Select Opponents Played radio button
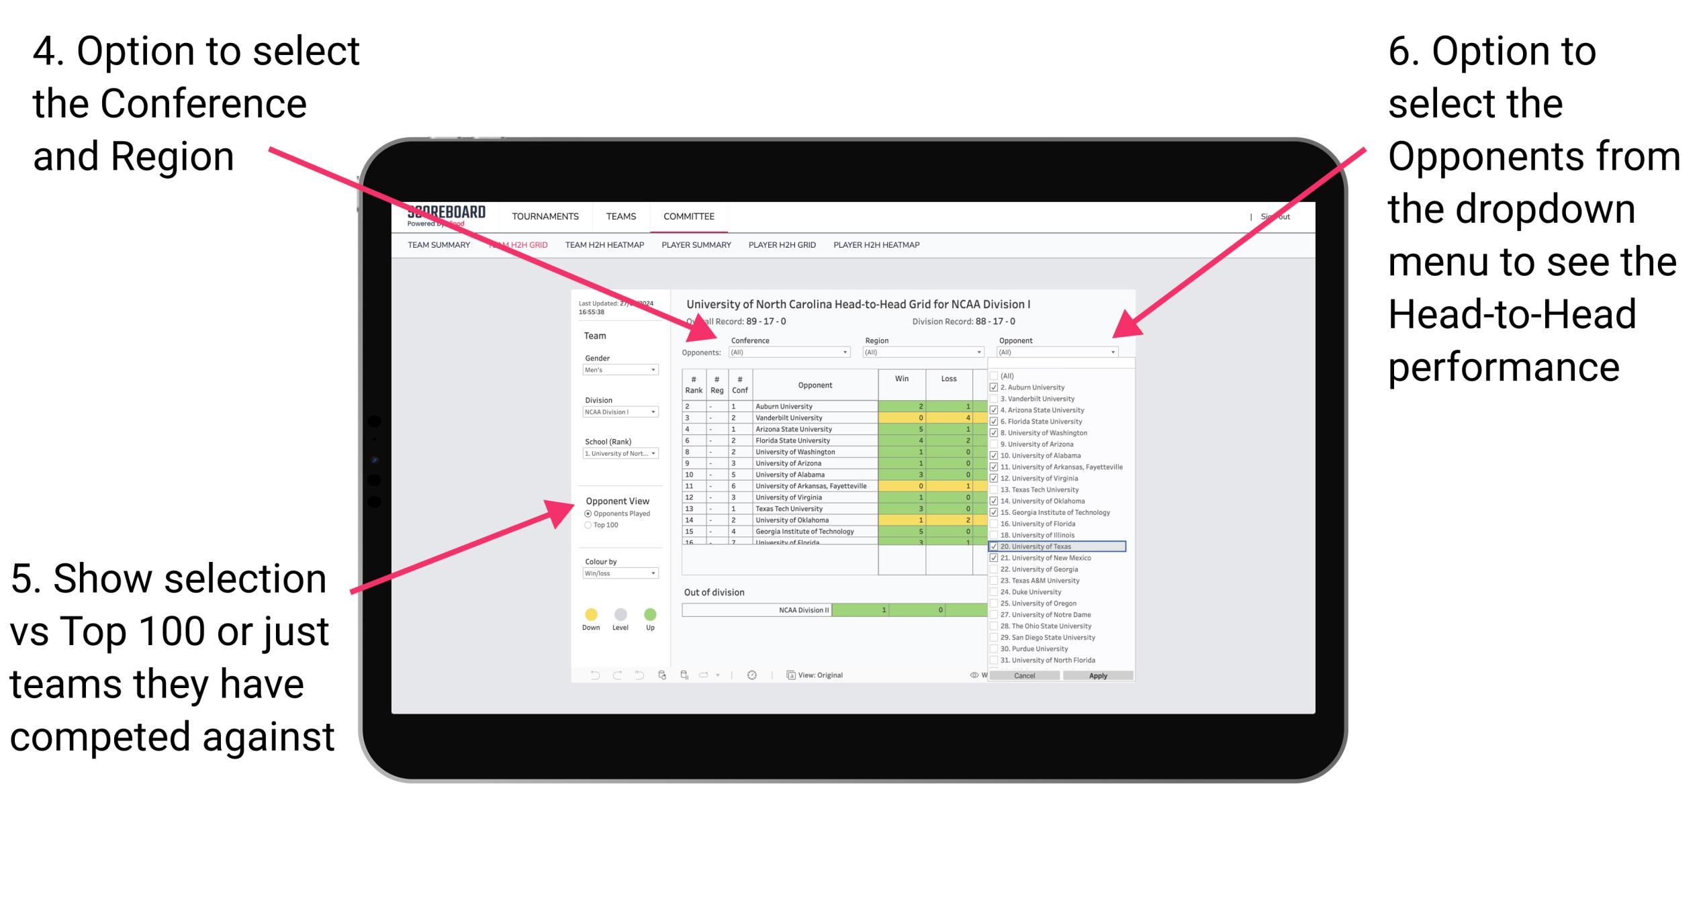Viewport: 1701px width, 915px height. pyautogui.click(x=586, y=515)
